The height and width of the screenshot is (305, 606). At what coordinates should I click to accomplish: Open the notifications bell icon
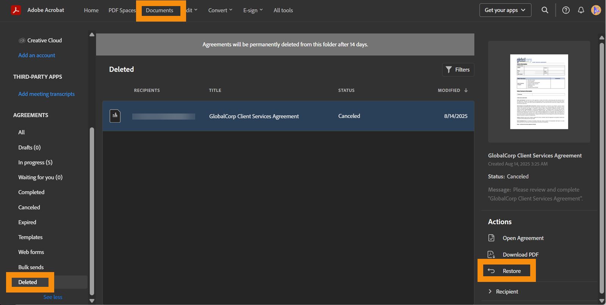(581, 10)
